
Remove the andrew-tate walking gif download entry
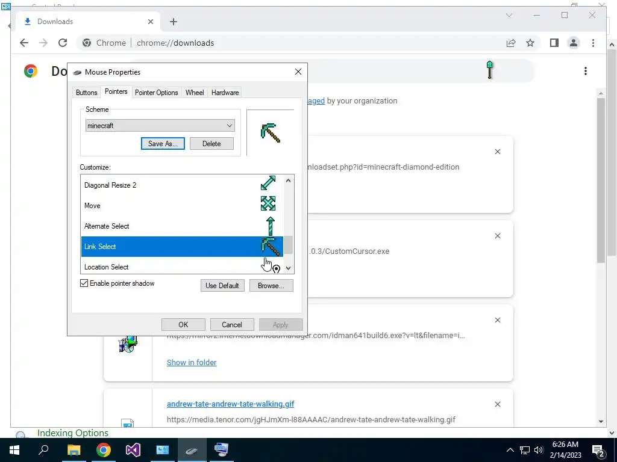(497, 404)
